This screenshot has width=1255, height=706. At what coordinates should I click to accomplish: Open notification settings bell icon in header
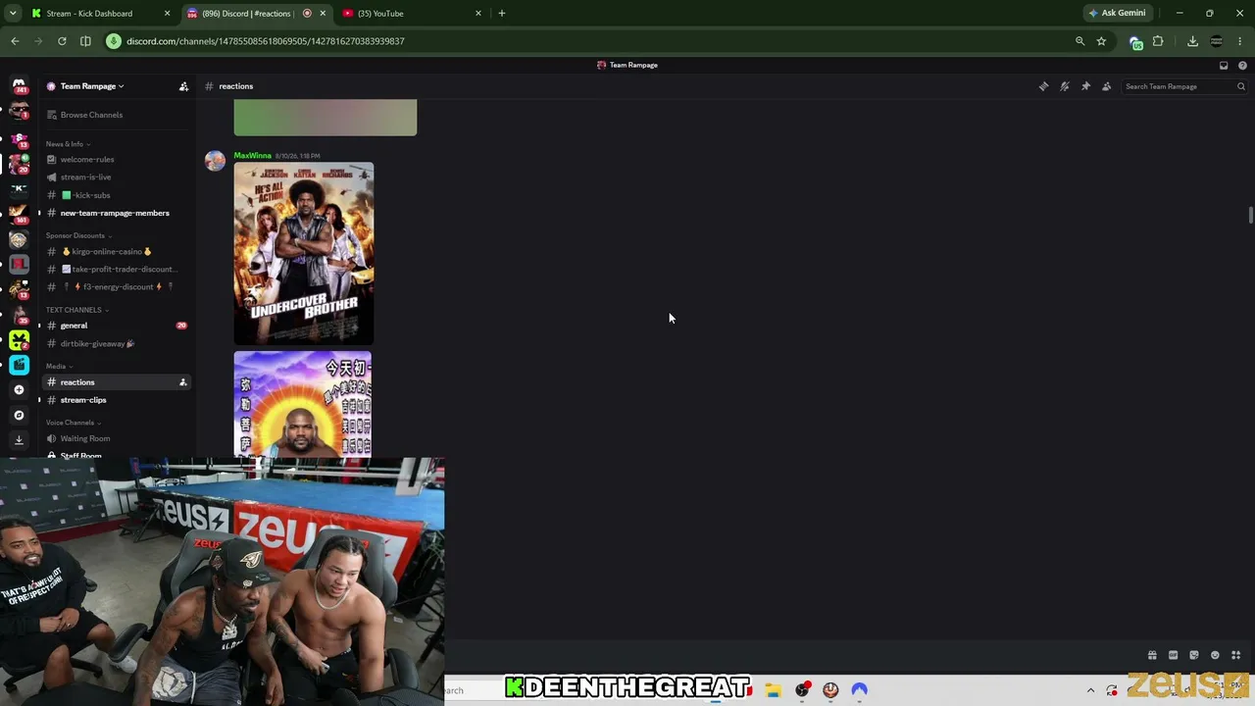pos(1065,86)
